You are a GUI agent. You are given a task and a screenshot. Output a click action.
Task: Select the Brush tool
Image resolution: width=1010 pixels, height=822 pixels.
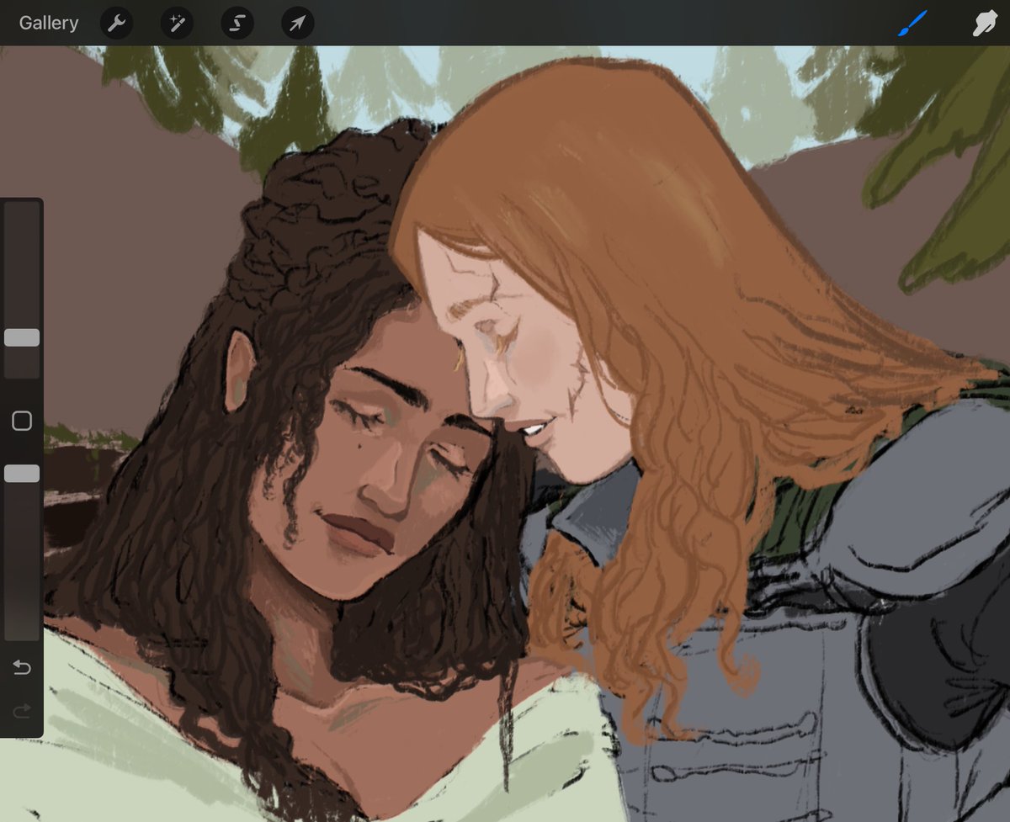(912, 23)
